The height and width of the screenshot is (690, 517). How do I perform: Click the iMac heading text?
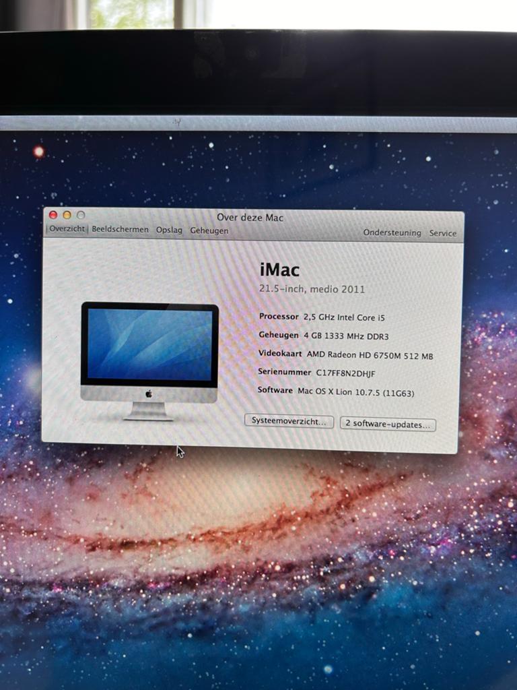(x=279, y=270)
